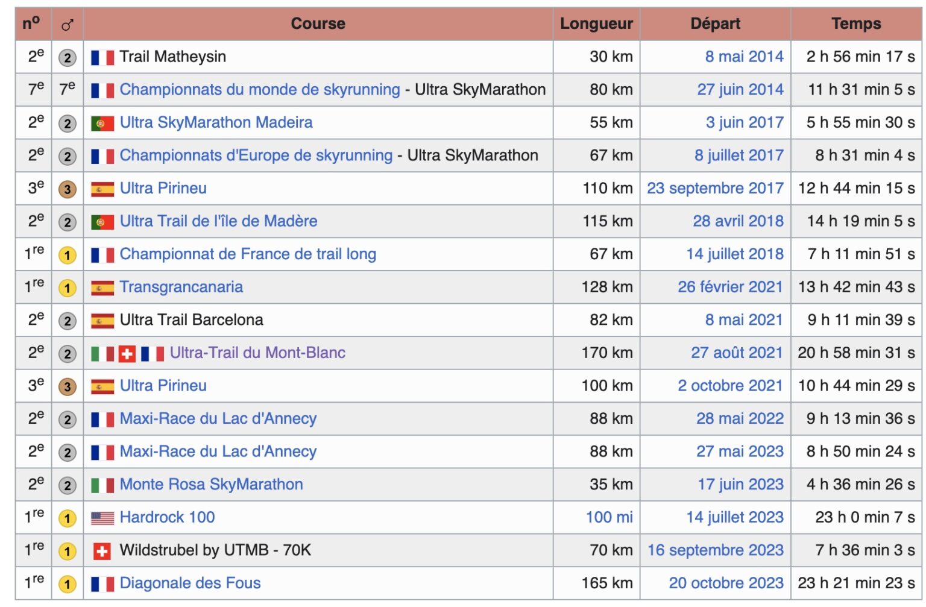Click the date 16 septembre 2023
Image resolution: width=926 pixels, height=607 pixels.
point(716,550)
